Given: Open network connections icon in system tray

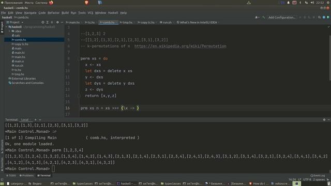Looking at the screenshot, I should (306, 3).
